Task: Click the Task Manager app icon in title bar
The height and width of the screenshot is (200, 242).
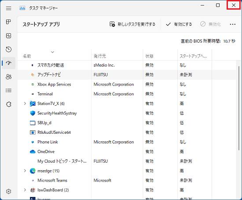Action: [22, 8]
